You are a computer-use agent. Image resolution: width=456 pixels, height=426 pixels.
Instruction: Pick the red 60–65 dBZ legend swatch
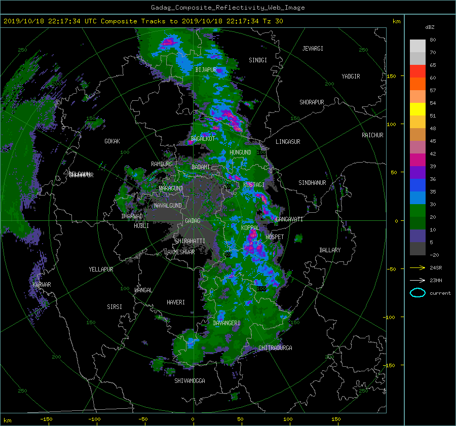(417, 71)
